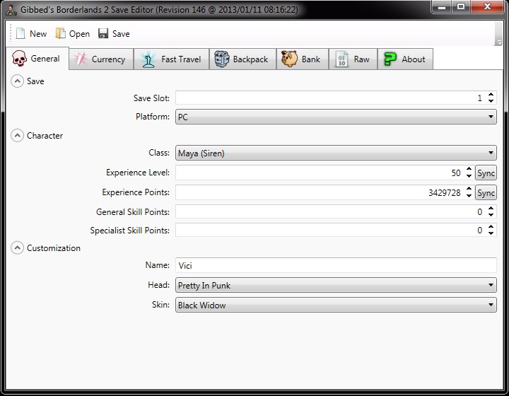This screenshot has width=509, height=396.
Task: Click Save in the toolbar
Action: coord(114,33)
